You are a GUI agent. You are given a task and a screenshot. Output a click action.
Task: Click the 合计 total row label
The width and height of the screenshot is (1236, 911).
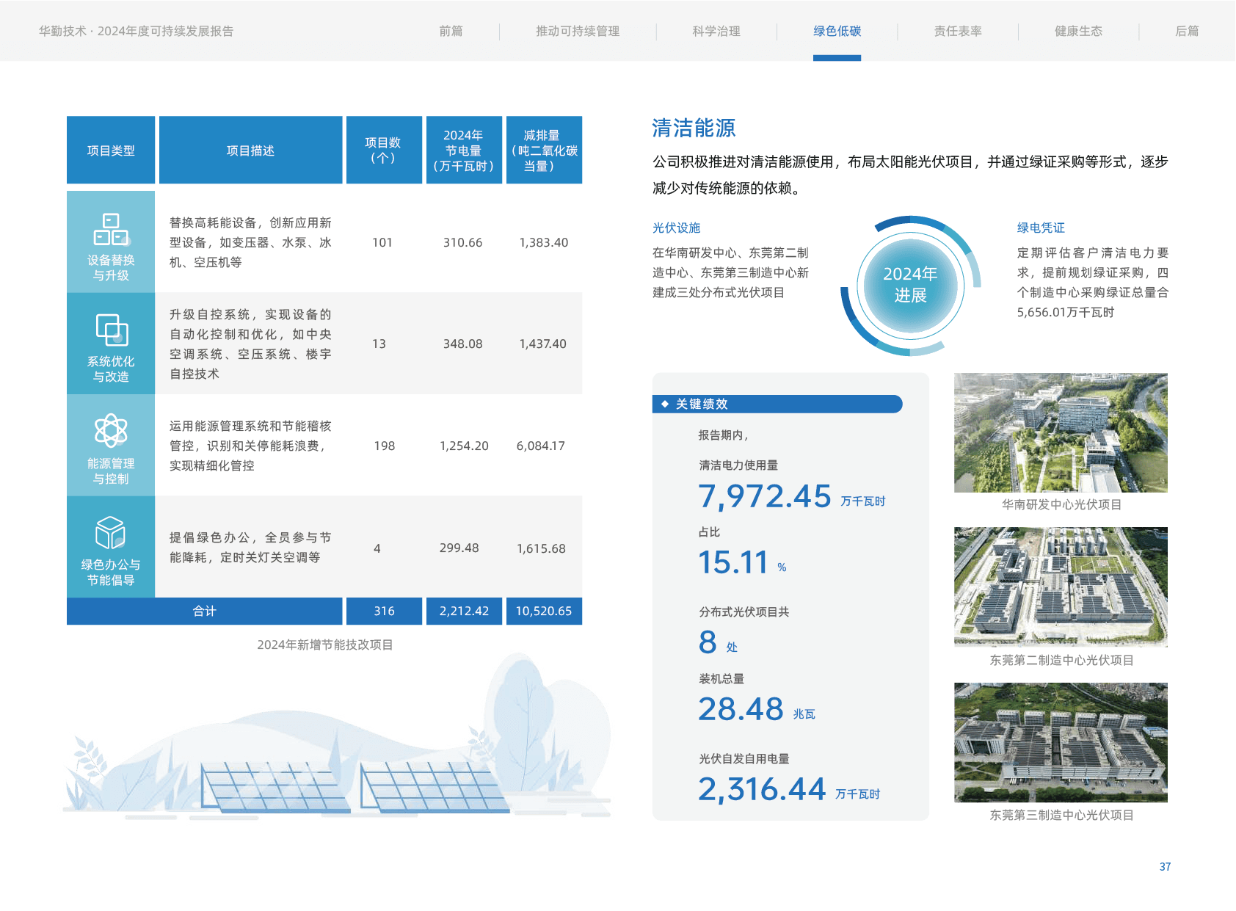click(205, 611)
